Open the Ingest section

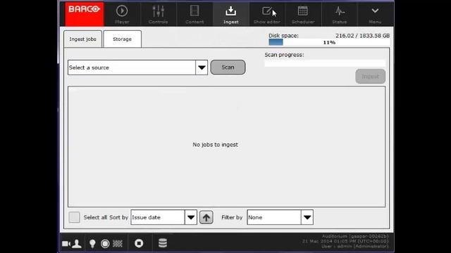click(x=230, y=14)
